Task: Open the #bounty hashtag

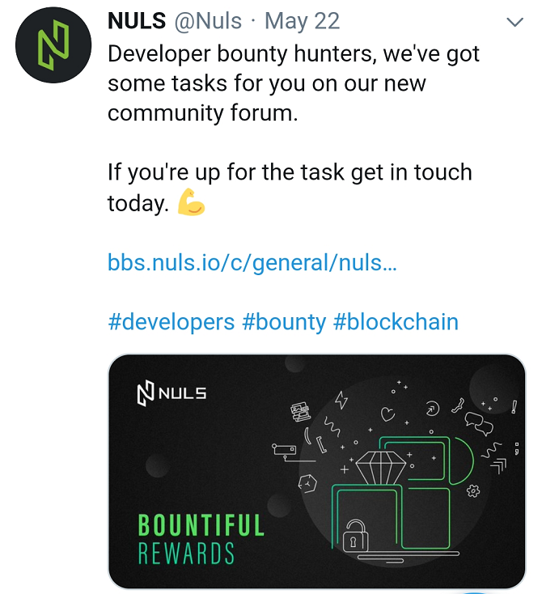Action: point(284,322)
